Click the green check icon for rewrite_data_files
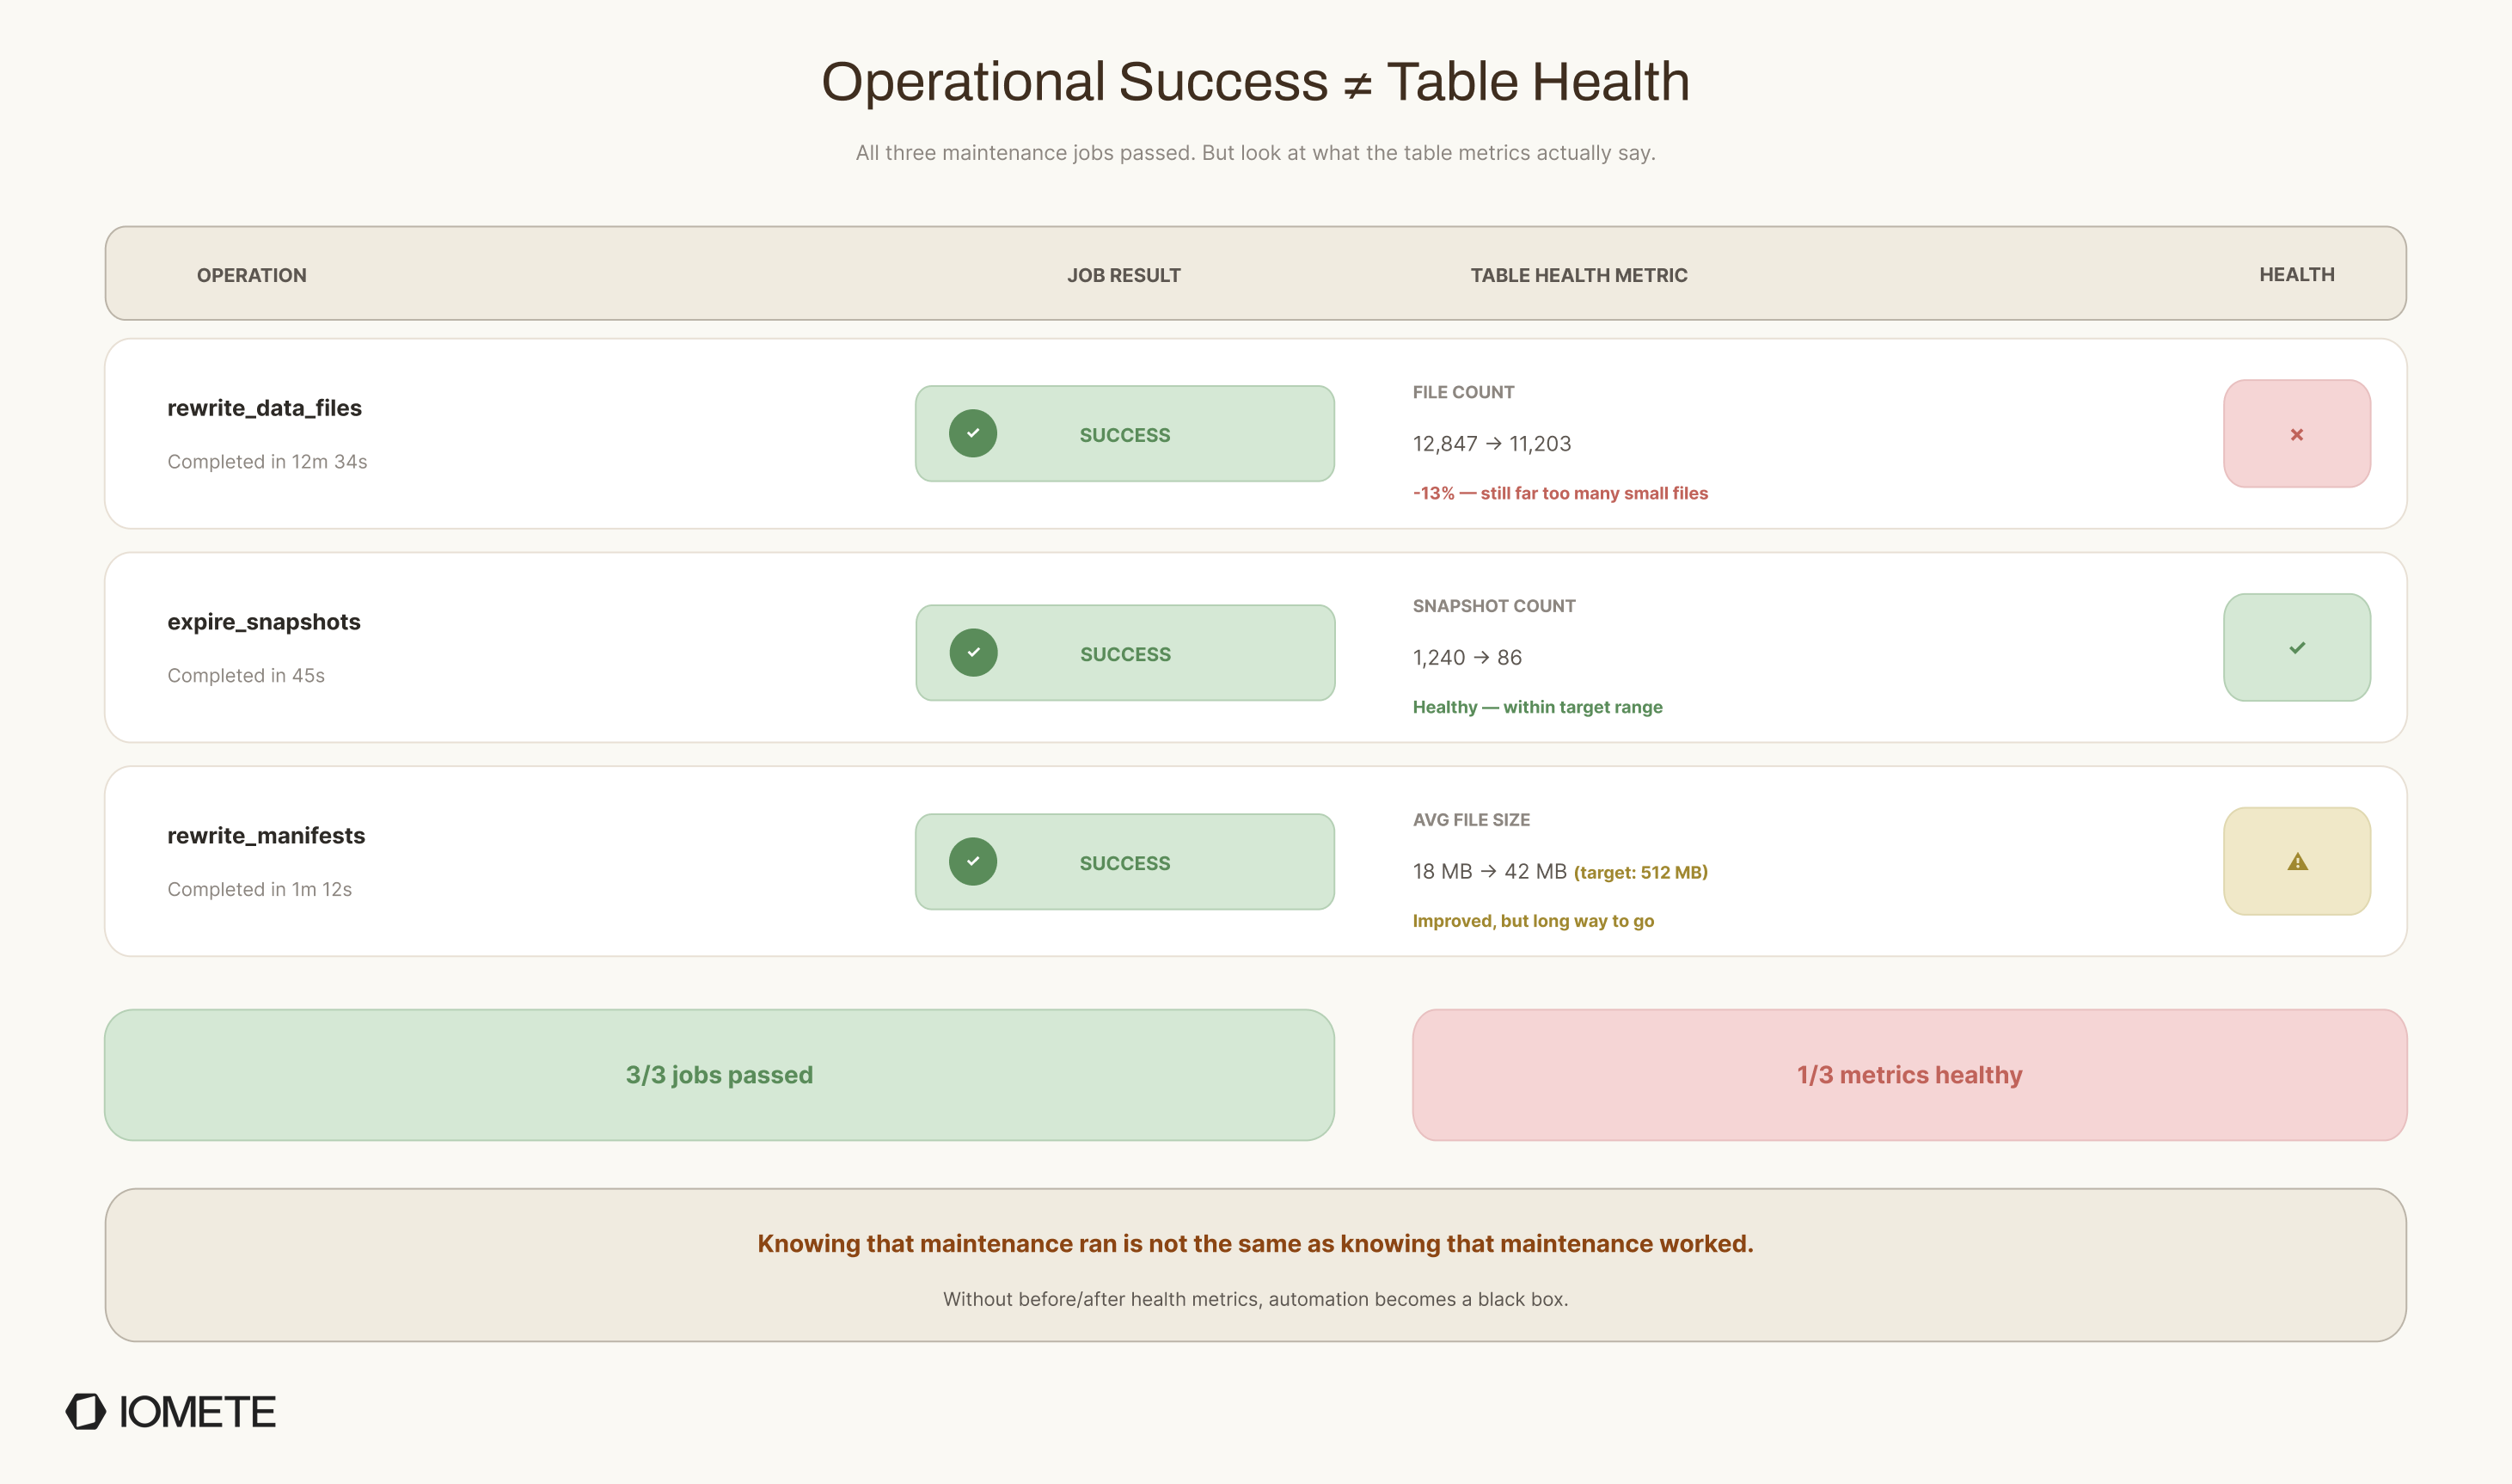The width and height of the screenshot is (2512, 1484). pyautogui.click(x=972, y=433)
